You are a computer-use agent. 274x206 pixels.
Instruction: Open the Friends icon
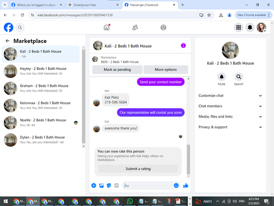tap(135, 27)
